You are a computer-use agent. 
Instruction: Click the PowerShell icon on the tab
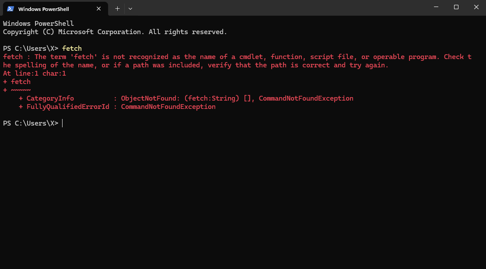coord(10,9)
